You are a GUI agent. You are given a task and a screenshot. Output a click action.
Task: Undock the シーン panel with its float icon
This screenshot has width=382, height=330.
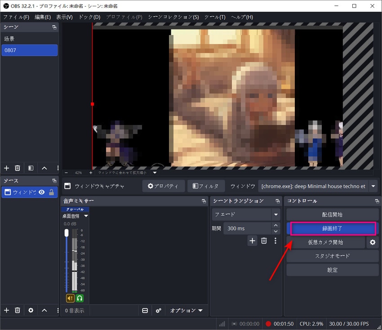click(x=54, y=27)
